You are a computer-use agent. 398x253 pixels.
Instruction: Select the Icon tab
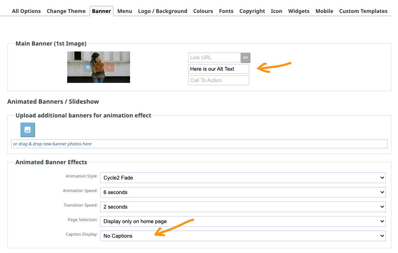point(277,11)
